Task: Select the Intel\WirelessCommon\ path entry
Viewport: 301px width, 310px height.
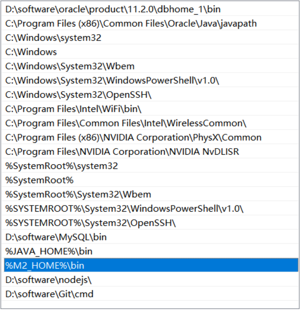Action: point(150,123)
